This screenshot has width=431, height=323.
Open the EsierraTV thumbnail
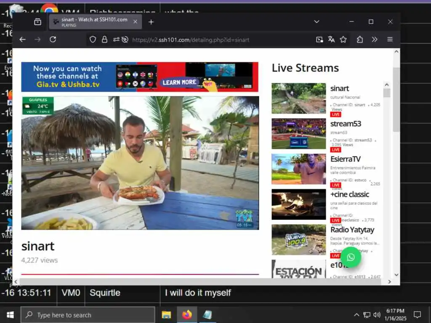coord(298,169)
